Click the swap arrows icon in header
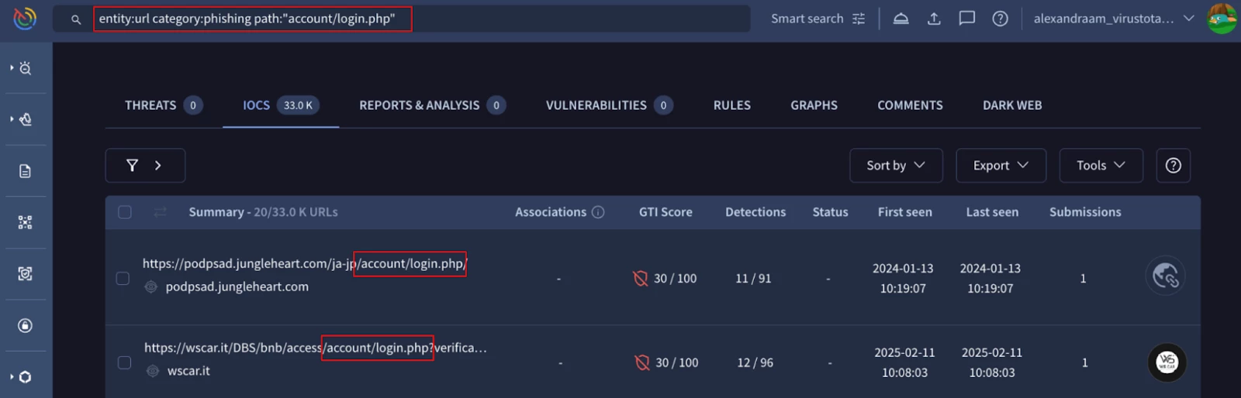Viewport: 1241px width, 398px height. [x=161, y=211]
